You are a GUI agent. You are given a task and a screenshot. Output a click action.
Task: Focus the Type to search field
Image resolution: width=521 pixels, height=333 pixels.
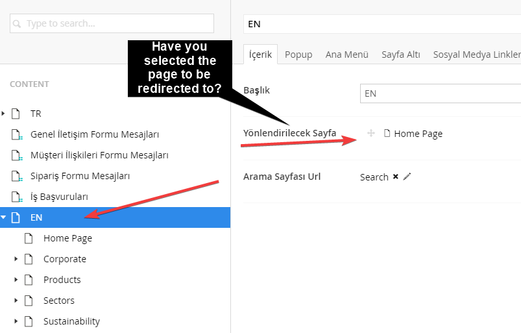point(112,23)
